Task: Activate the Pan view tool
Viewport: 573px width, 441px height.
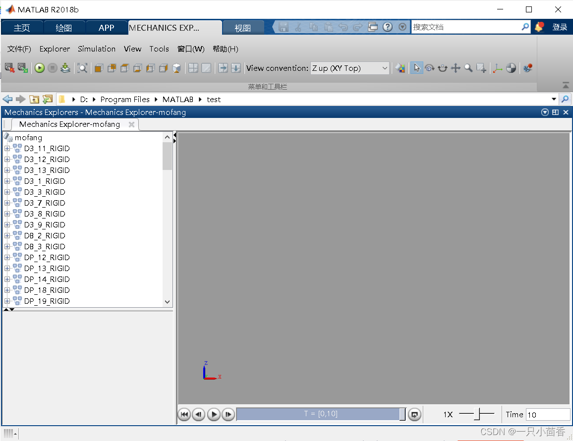Action: tap(456, 68)
